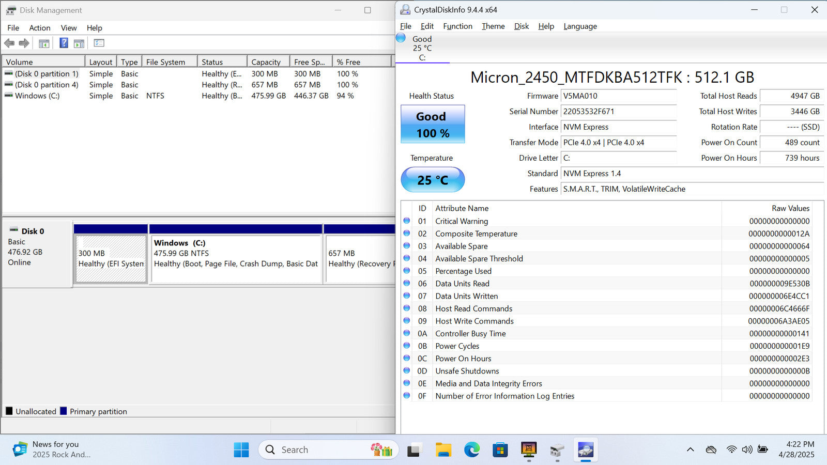This screenshot has height=465, width=827.
Task: Click status orb beside Critical Warning attribute
Action: click(x=407, y=221)
